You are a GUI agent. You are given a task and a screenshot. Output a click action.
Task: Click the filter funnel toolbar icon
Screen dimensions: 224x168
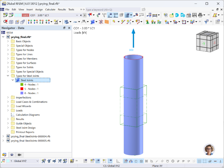(206, 22)
